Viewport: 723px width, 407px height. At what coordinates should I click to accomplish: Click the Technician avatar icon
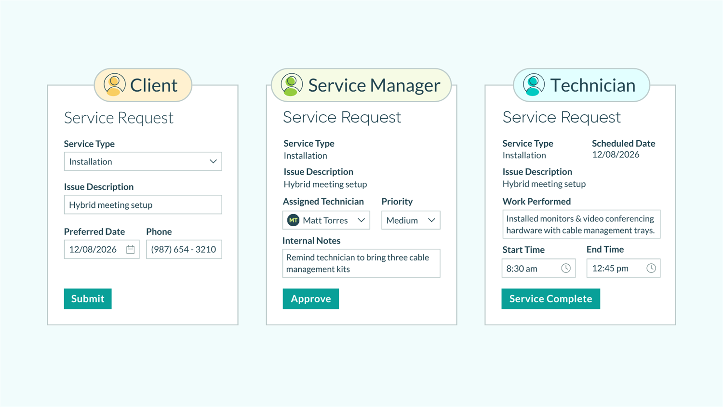532,85
